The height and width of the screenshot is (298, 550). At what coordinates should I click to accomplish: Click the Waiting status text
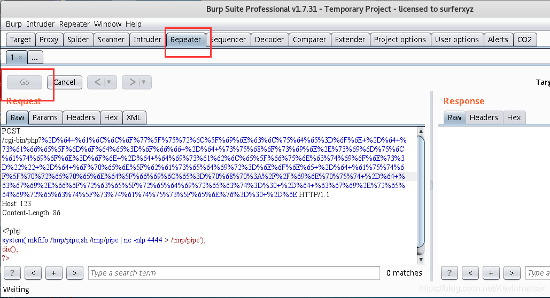point(16,289)
